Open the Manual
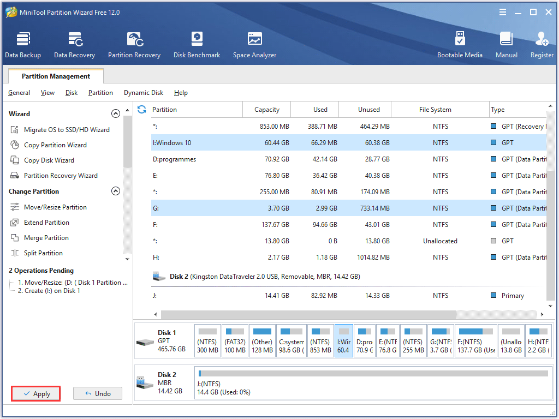 (x=506, y=44)
